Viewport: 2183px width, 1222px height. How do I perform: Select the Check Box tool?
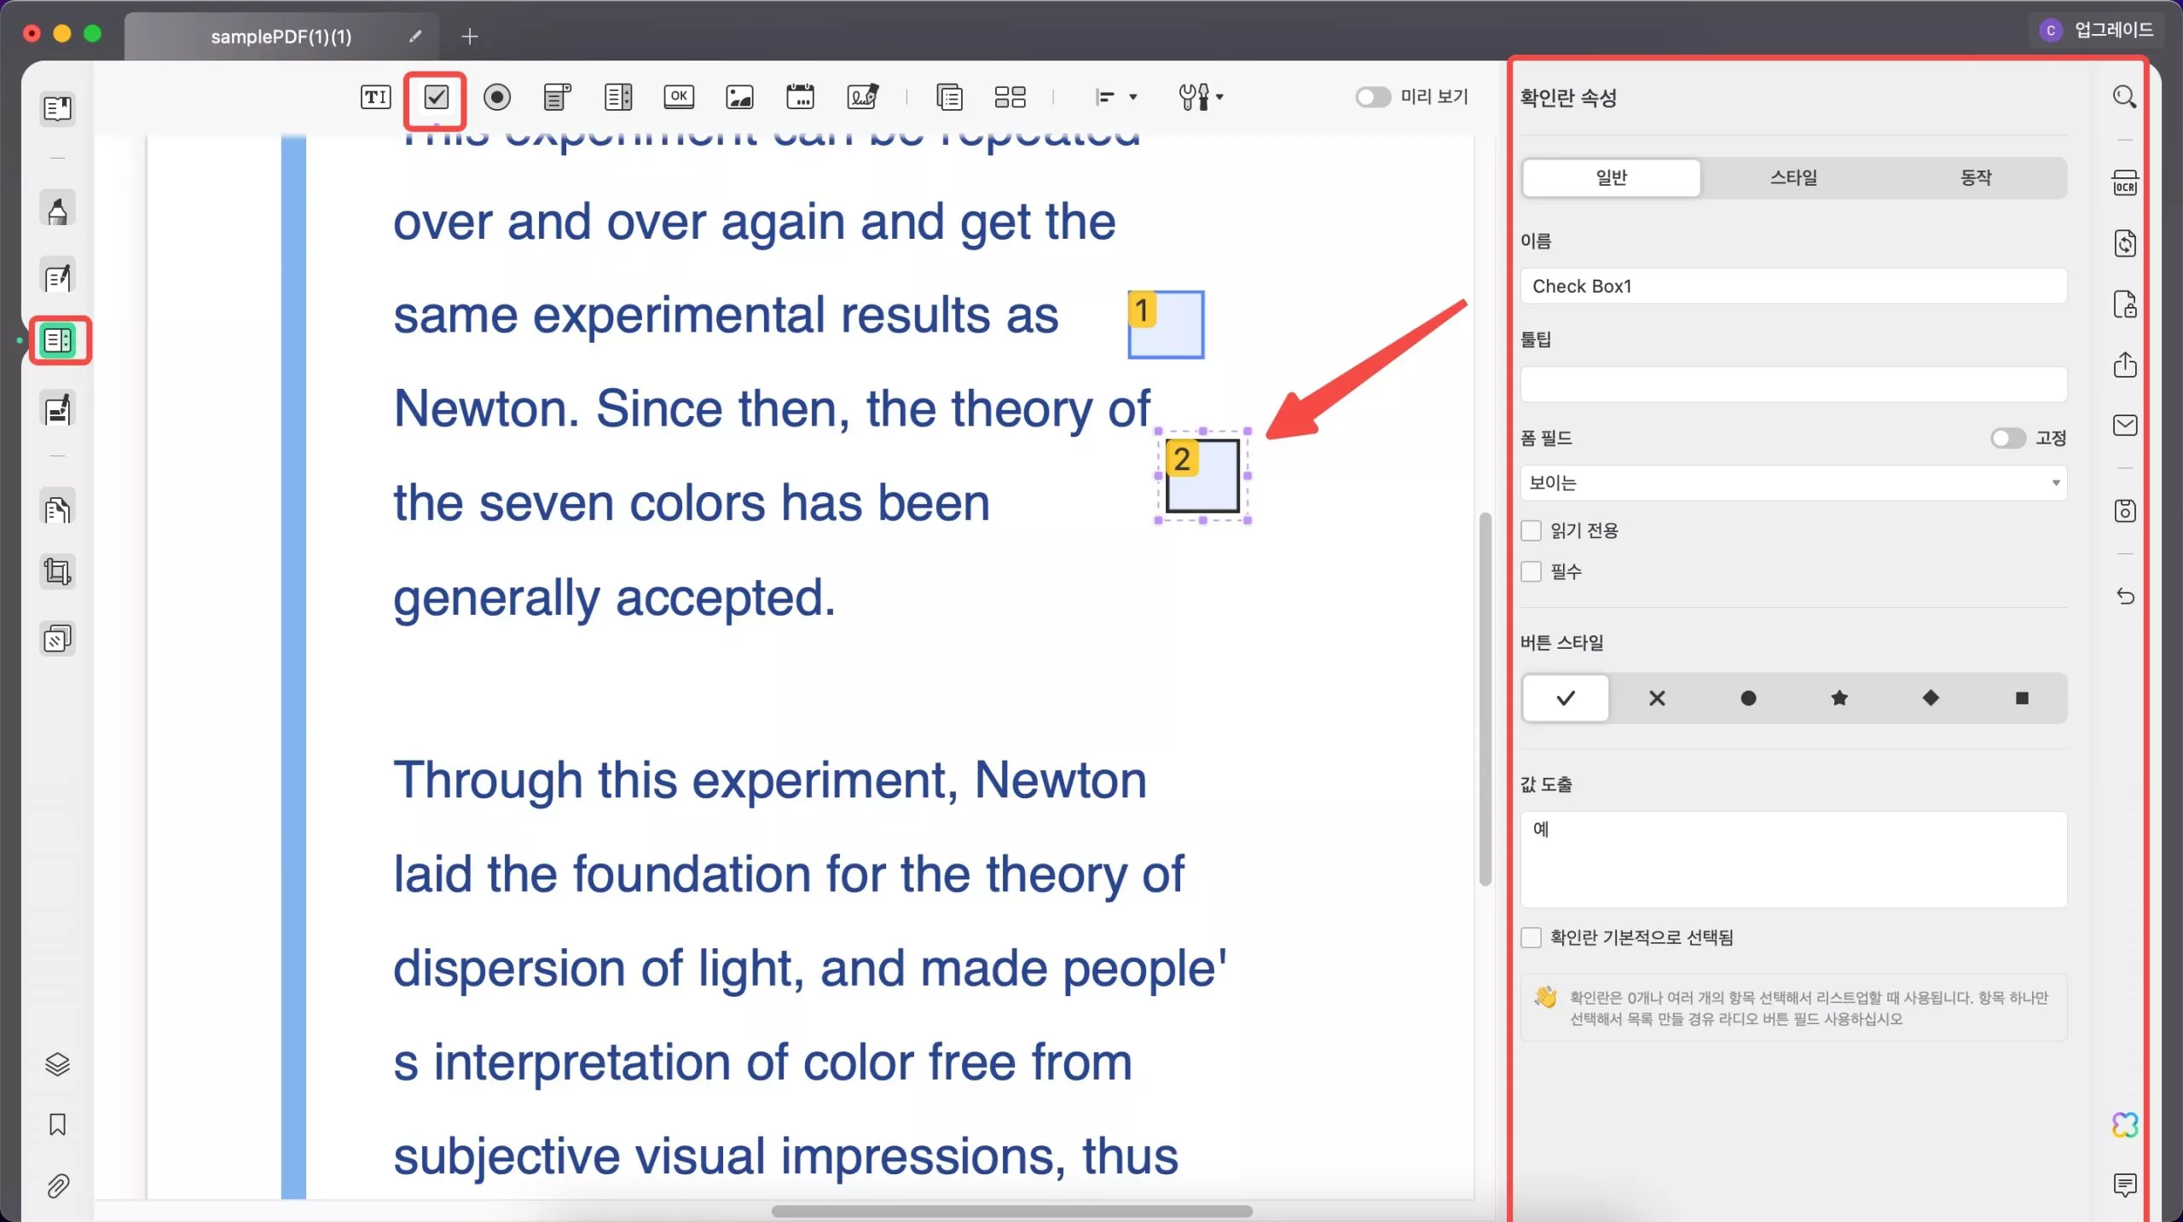(436, 97)
